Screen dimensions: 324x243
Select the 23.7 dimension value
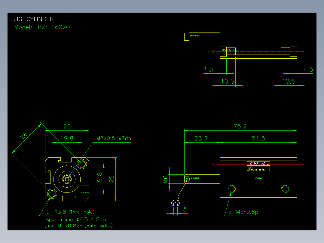[201, 138]
